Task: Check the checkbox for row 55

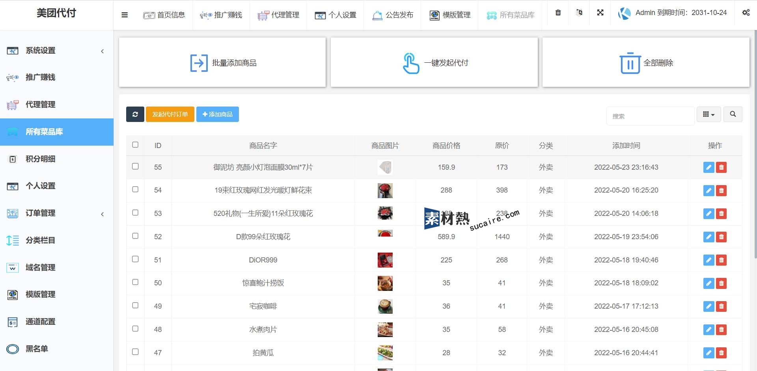Action: [135, 167]
